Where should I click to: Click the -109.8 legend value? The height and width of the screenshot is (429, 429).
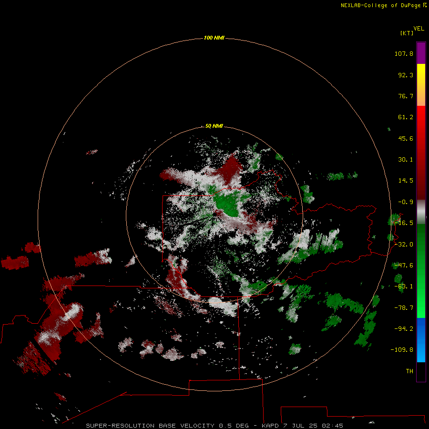click(x=402, y=350)
